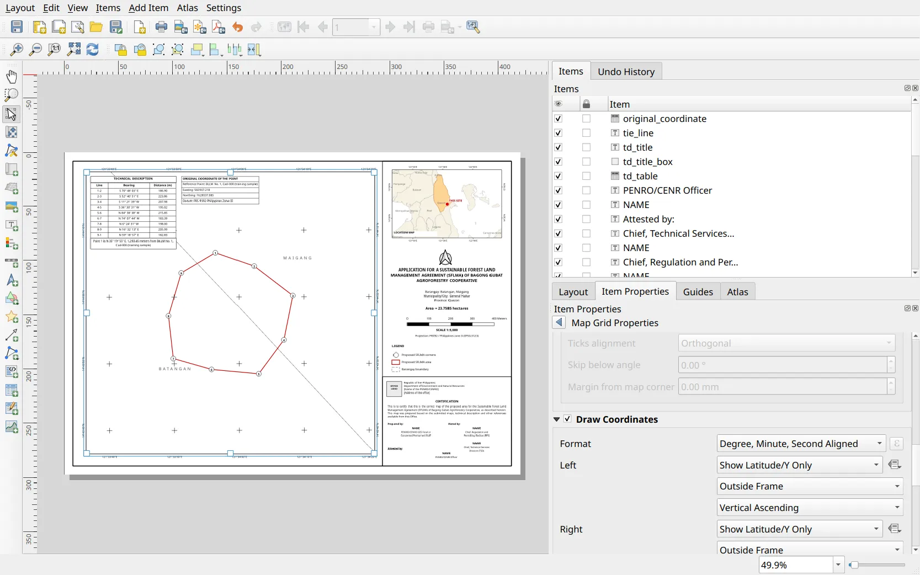This screenshot has width=920, height=575.
Task: Toggle lock checkbox for td_table item
Action: pyautogui.click(x=586, y=176)
